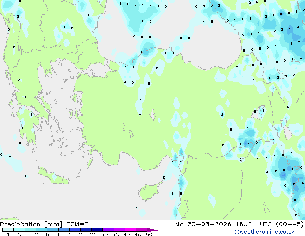Screen dimensions: 305x236
Task: Open the weatheronline.co.uk link
Action: tap(264, 232)
